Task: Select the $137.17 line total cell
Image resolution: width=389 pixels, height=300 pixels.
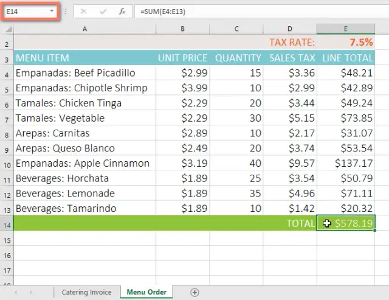Action: point(346,163)
